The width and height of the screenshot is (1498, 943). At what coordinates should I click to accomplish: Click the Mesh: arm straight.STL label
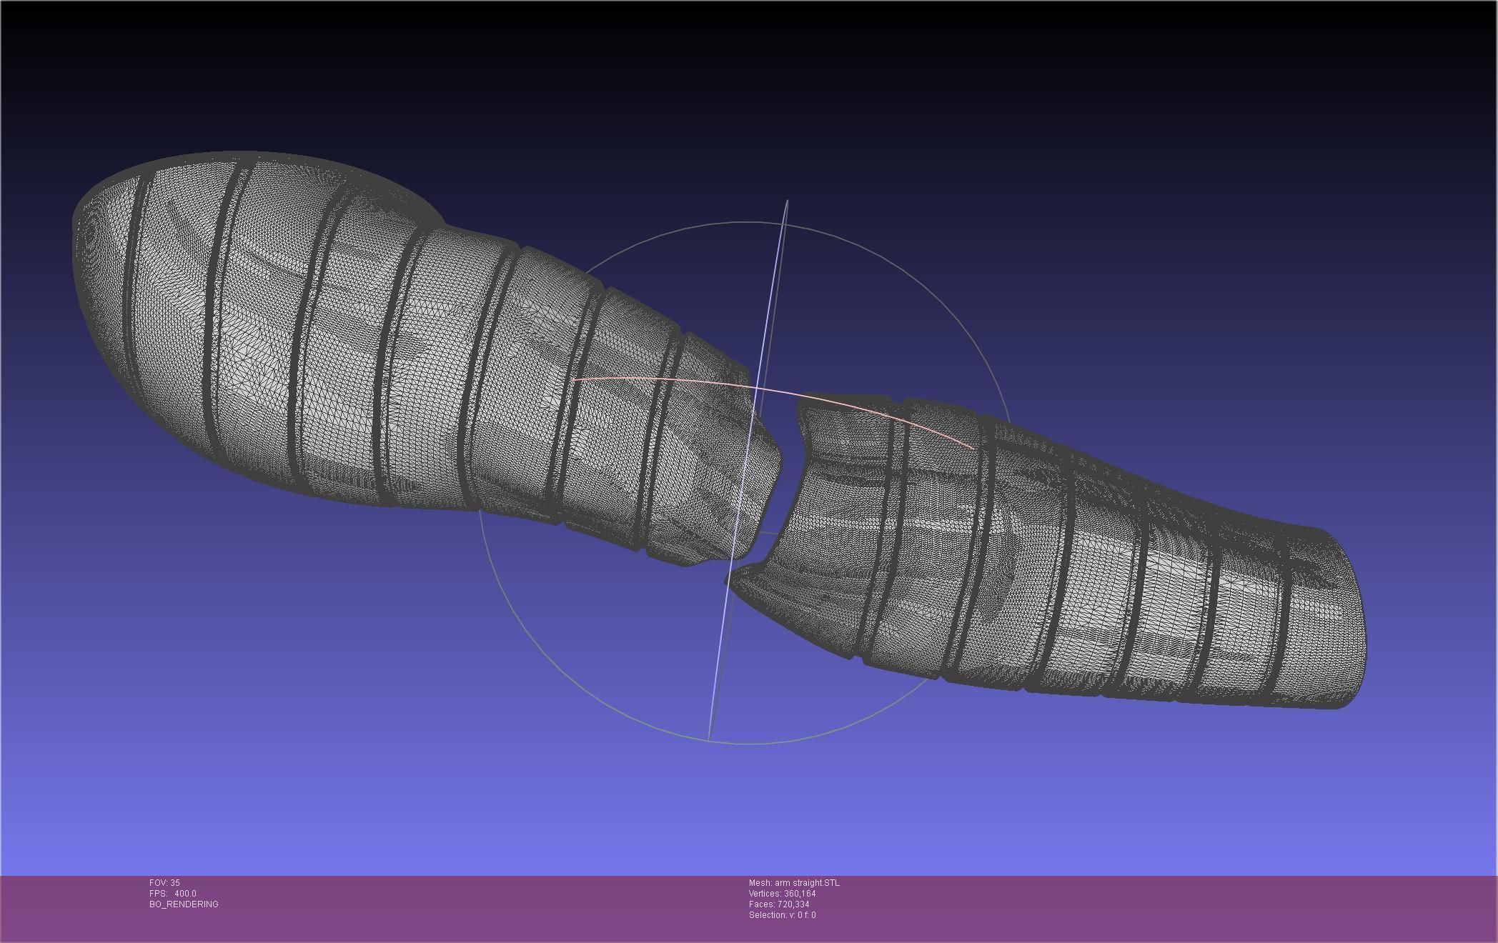(x=794, y=883)
